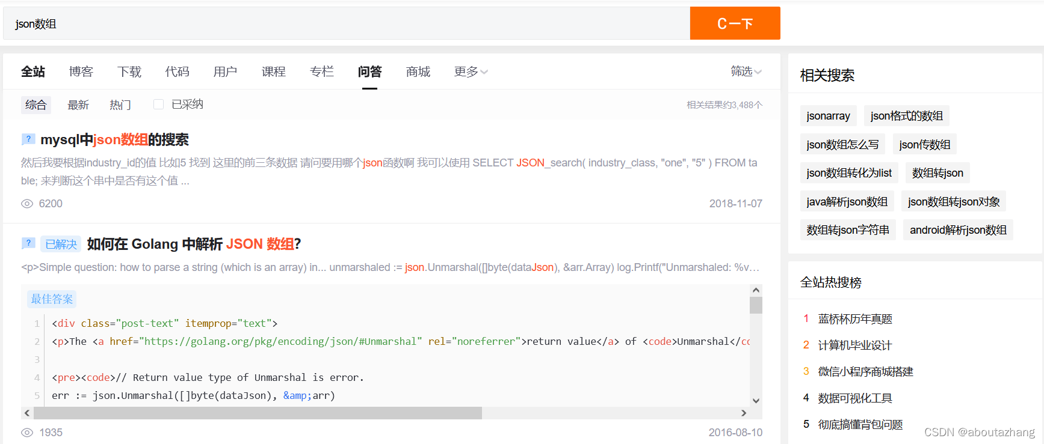Click the code box scroll-left arrow

pos(27,413)
